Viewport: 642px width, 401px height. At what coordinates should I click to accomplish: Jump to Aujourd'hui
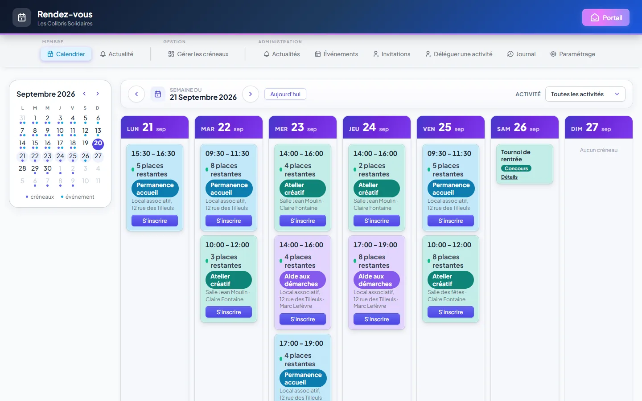[285, 94]
